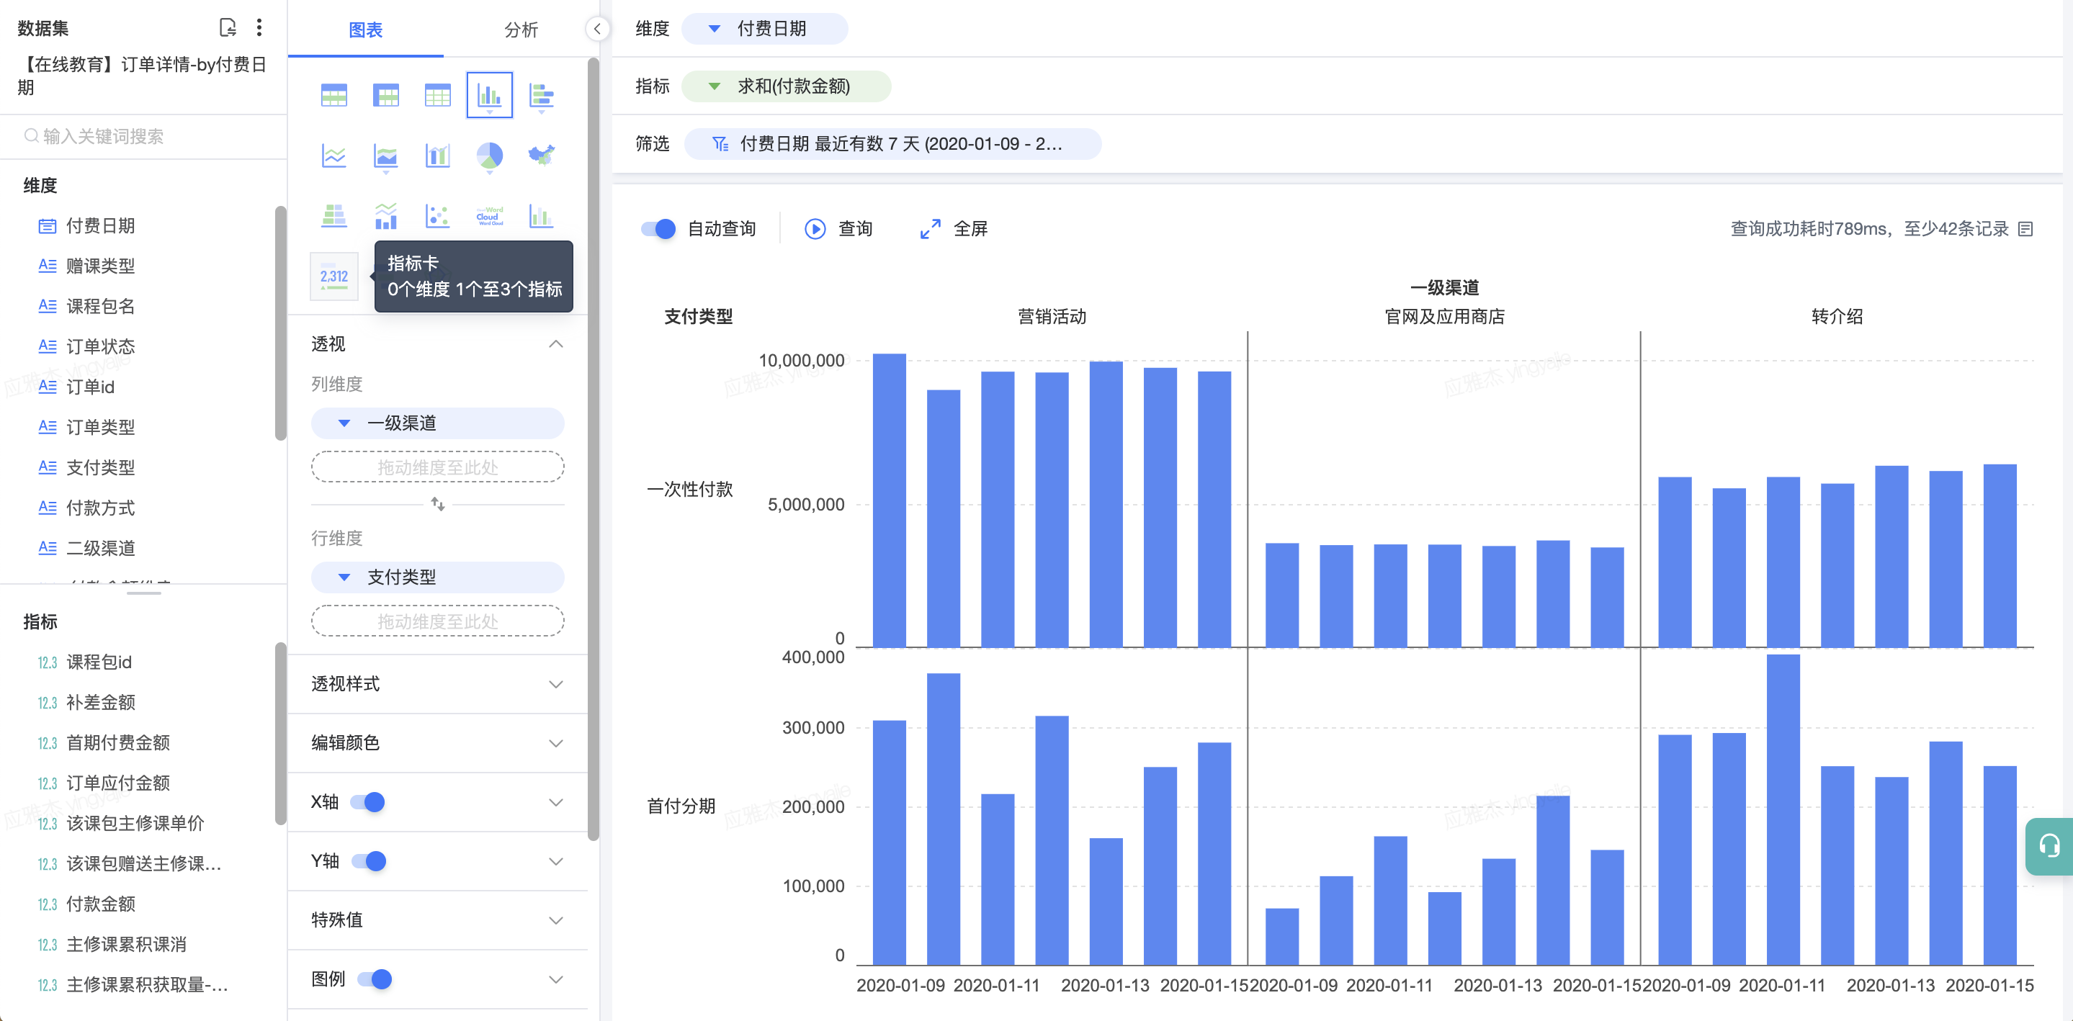Screen dimensions: 2073x1021
Task: Click the filter funnel icon in 筛选 pill
Action: [x=720, y=144]
